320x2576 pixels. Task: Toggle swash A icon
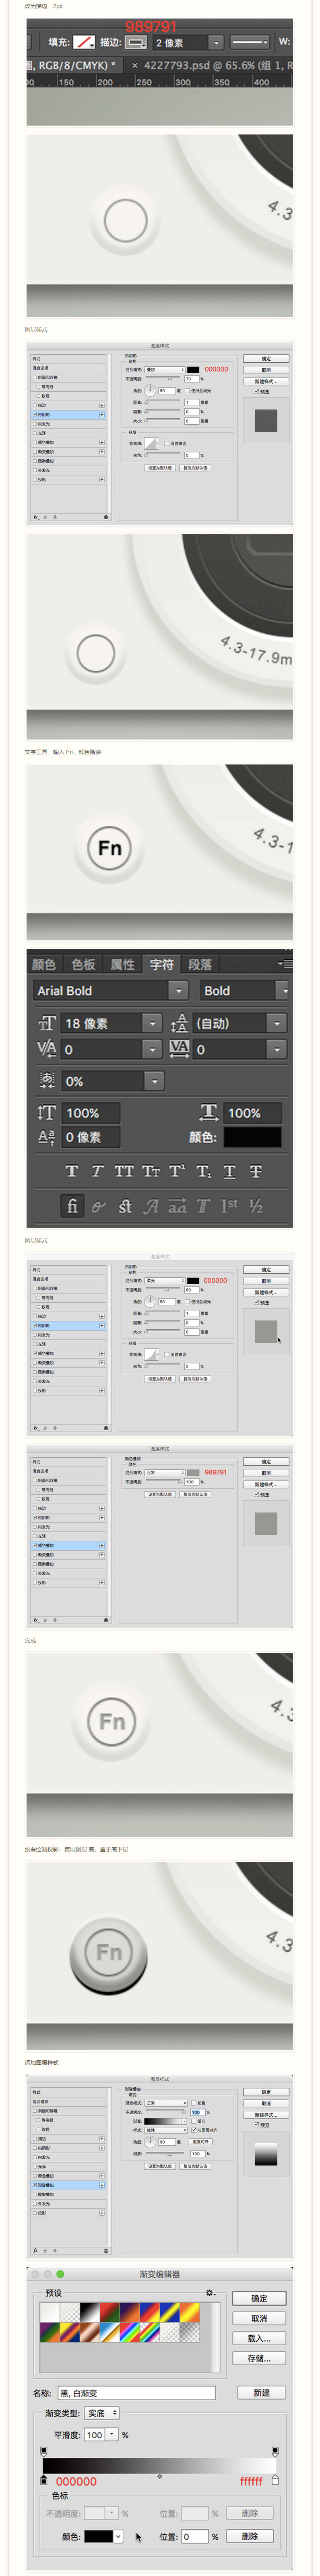click(x=151, y=1206)
